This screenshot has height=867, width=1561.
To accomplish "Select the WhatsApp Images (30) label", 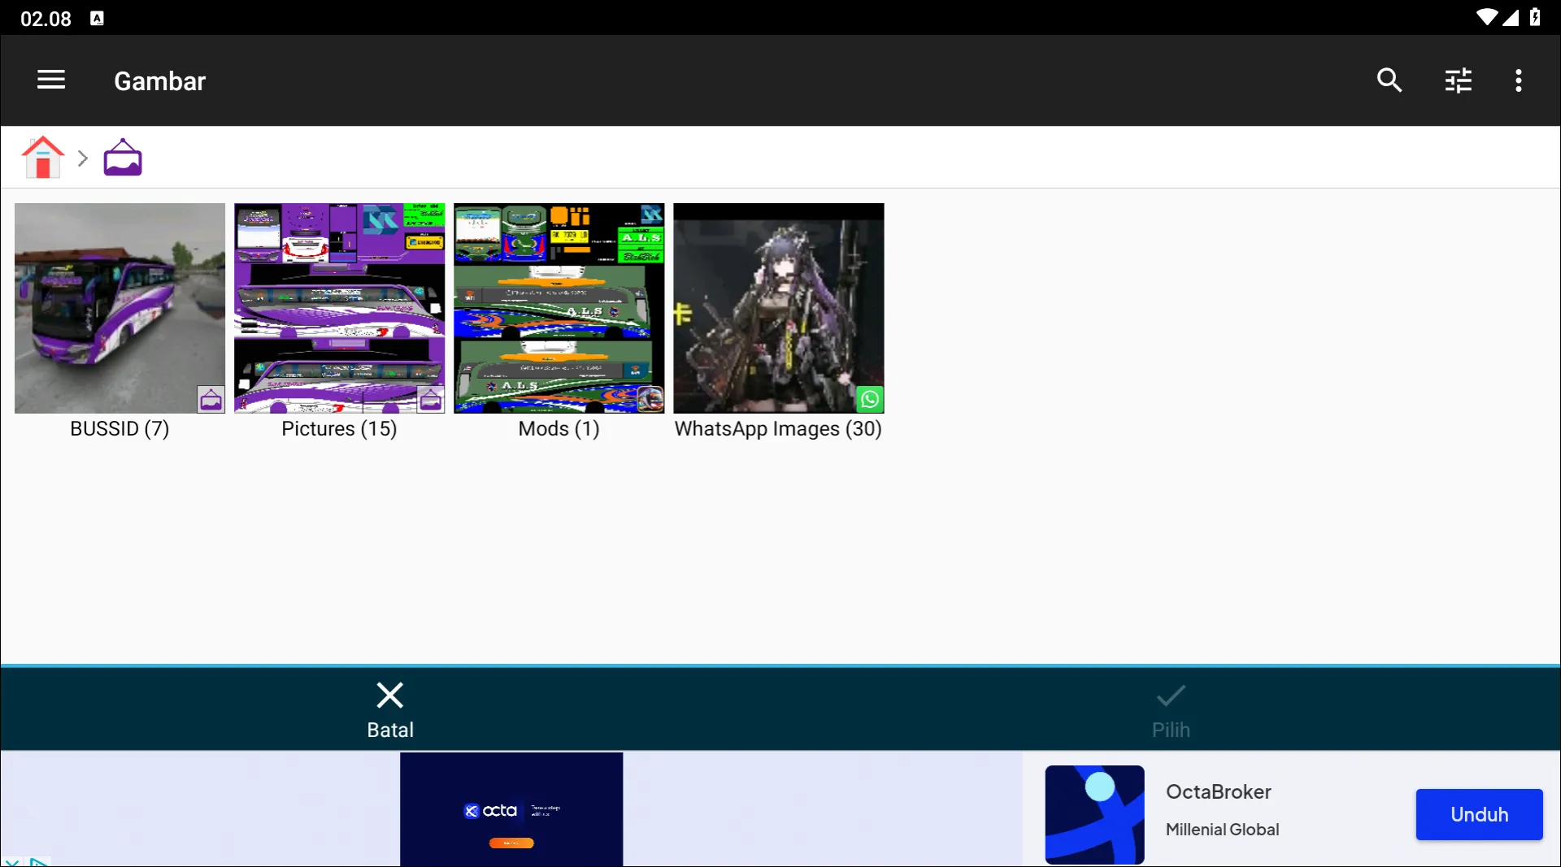I will tap(778, 429).
